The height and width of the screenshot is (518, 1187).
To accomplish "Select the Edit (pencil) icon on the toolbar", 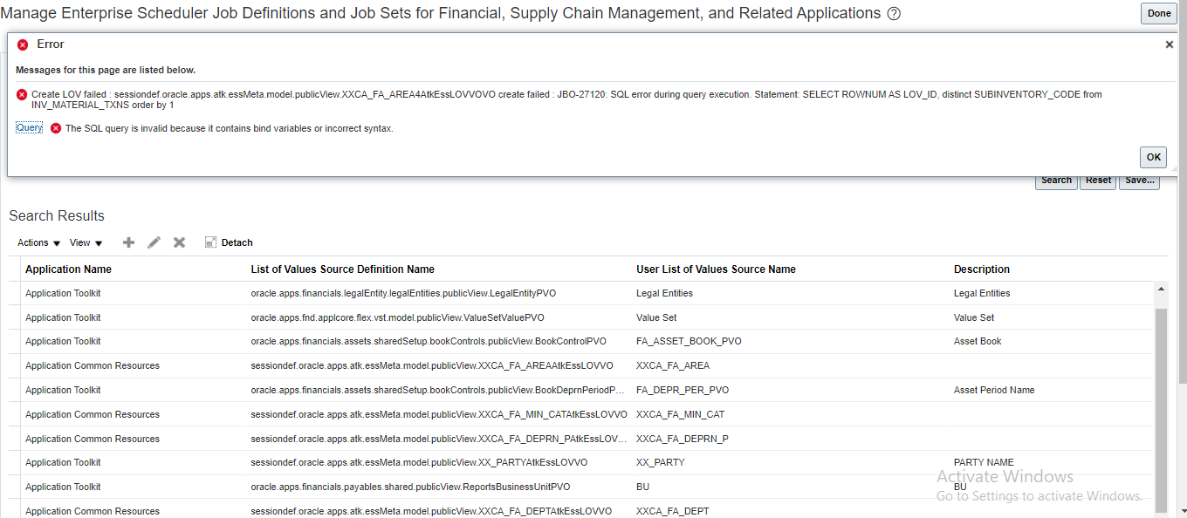I will pyautogui.click(x=154, y=242).
